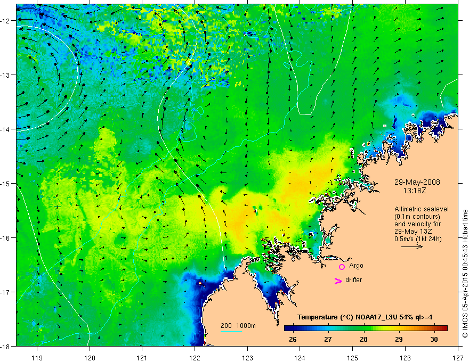469x362 pixels.
Task: Click latitude axis label -12
Action: (x=5, y=21)
